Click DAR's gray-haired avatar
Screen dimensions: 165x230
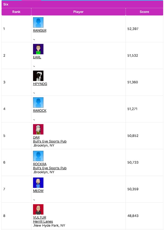pos(38,129)
